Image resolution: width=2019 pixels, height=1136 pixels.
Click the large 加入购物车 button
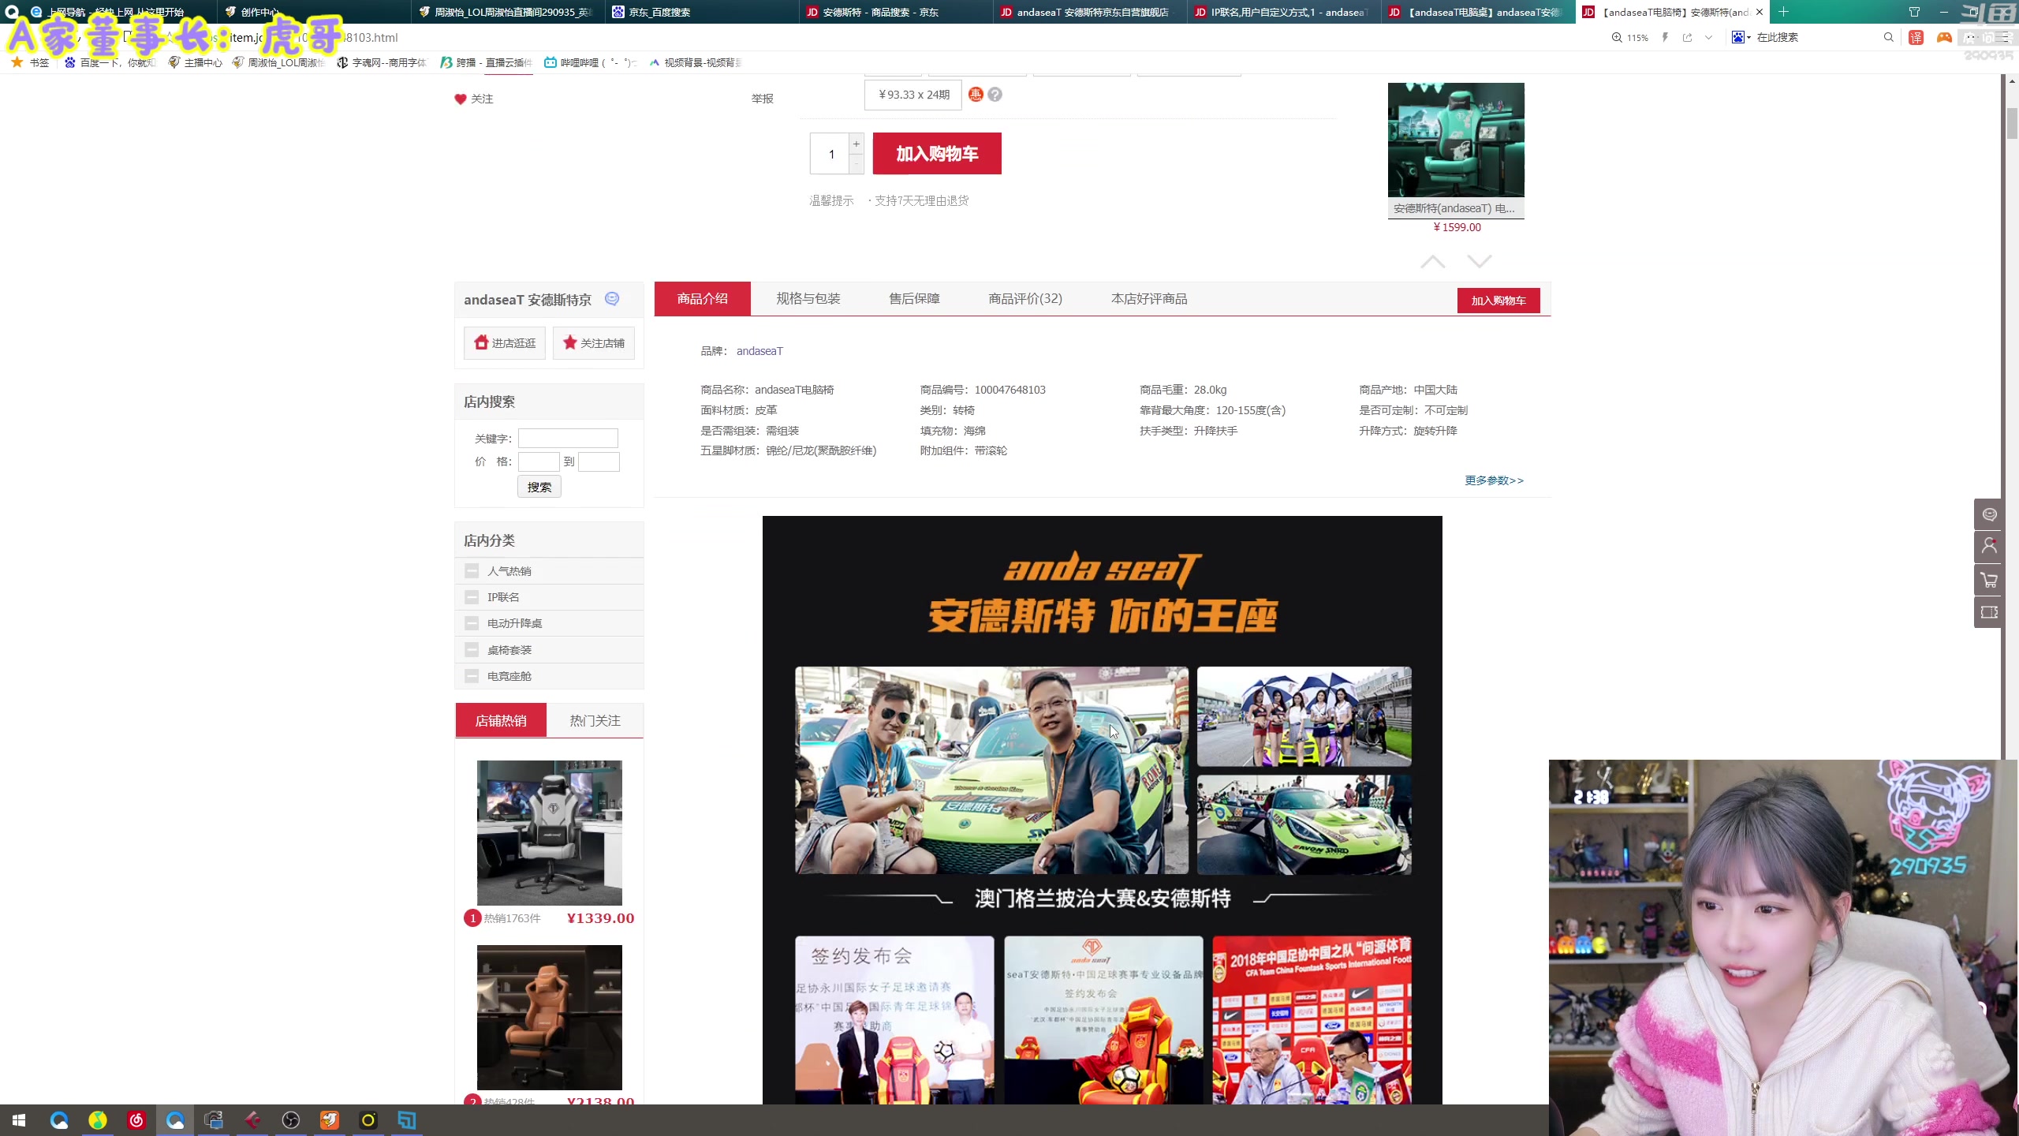tap(937, 154)
